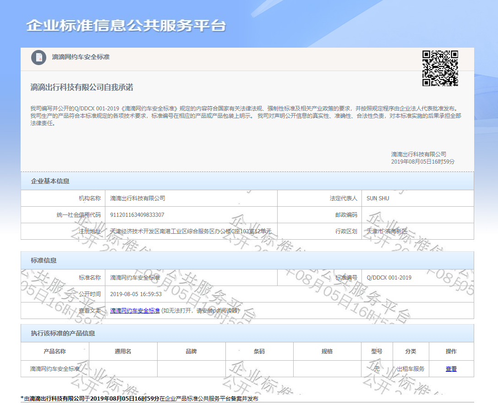498x407 pixels.
Task: Click the 标准名称 value 滴滴网约车安全标准
Action: click(135, 278)
